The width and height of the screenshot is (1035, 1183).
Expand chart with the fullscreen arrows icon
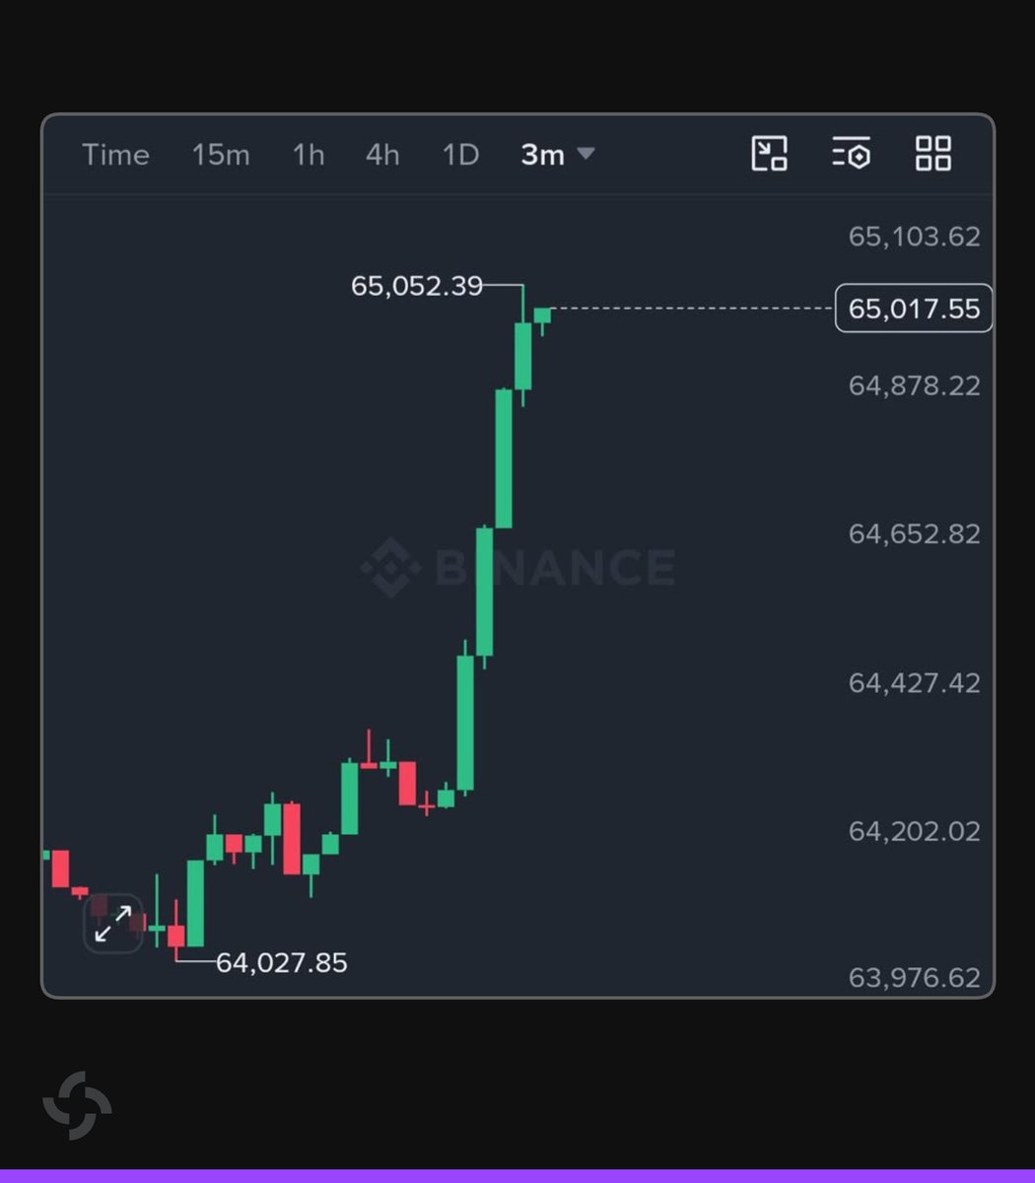[x=113, y=925]
